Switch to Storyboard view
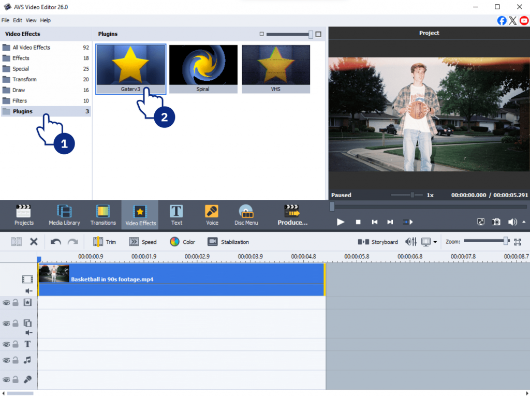The width and height of the screenshot is (530, 397). (378, 242)
